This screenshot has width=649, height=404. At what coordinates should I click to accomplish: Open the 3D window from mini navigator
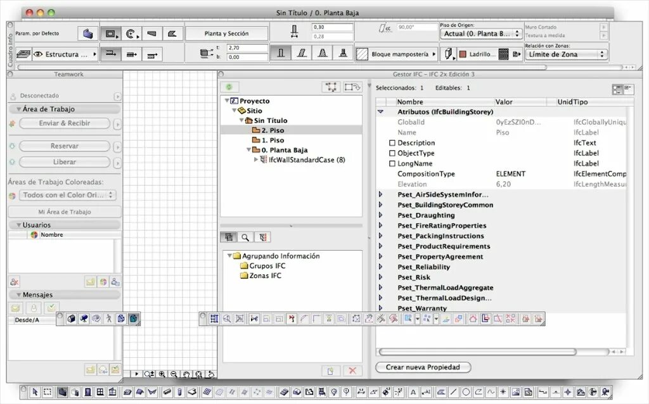(x=71, y=319)
